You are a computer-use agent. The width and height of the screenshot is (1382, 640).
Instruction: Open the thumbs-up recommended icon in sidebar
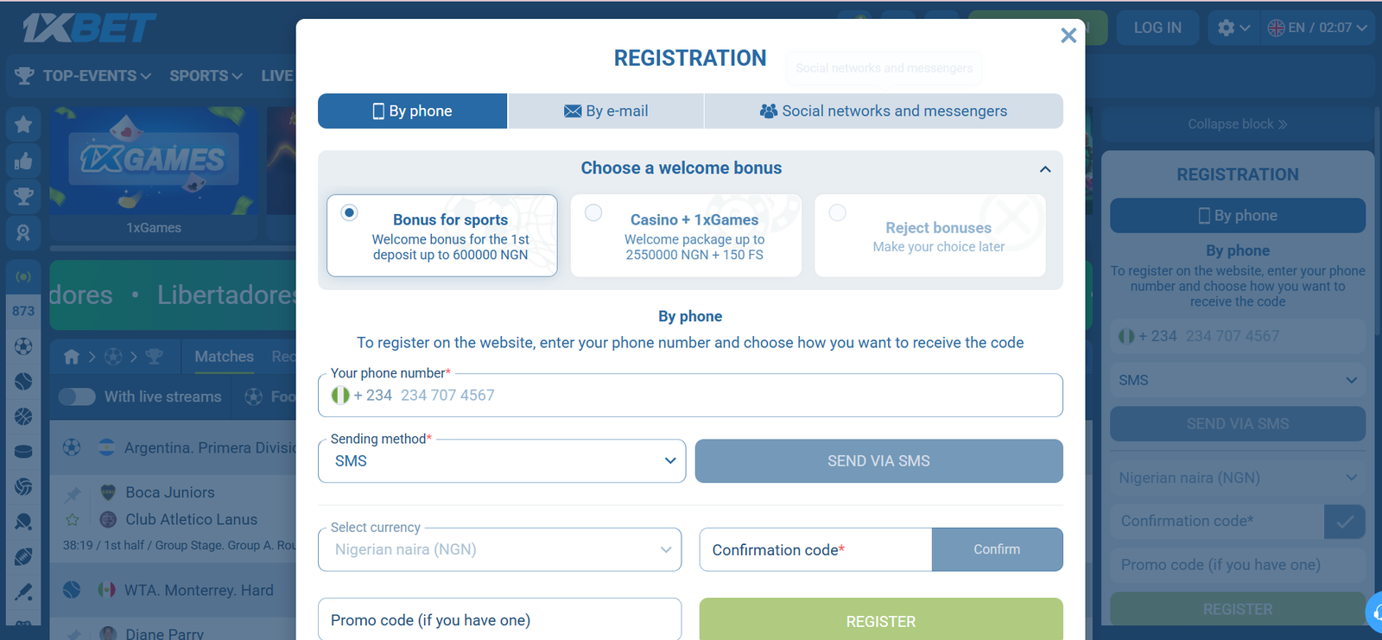(x=23, y=161)
